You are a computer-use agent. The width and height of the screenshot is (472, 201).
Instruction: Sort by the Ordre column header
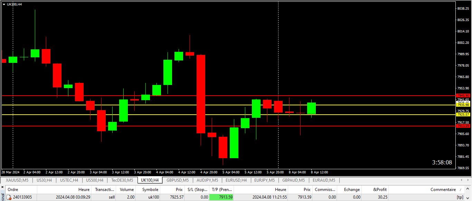(21, 190)
